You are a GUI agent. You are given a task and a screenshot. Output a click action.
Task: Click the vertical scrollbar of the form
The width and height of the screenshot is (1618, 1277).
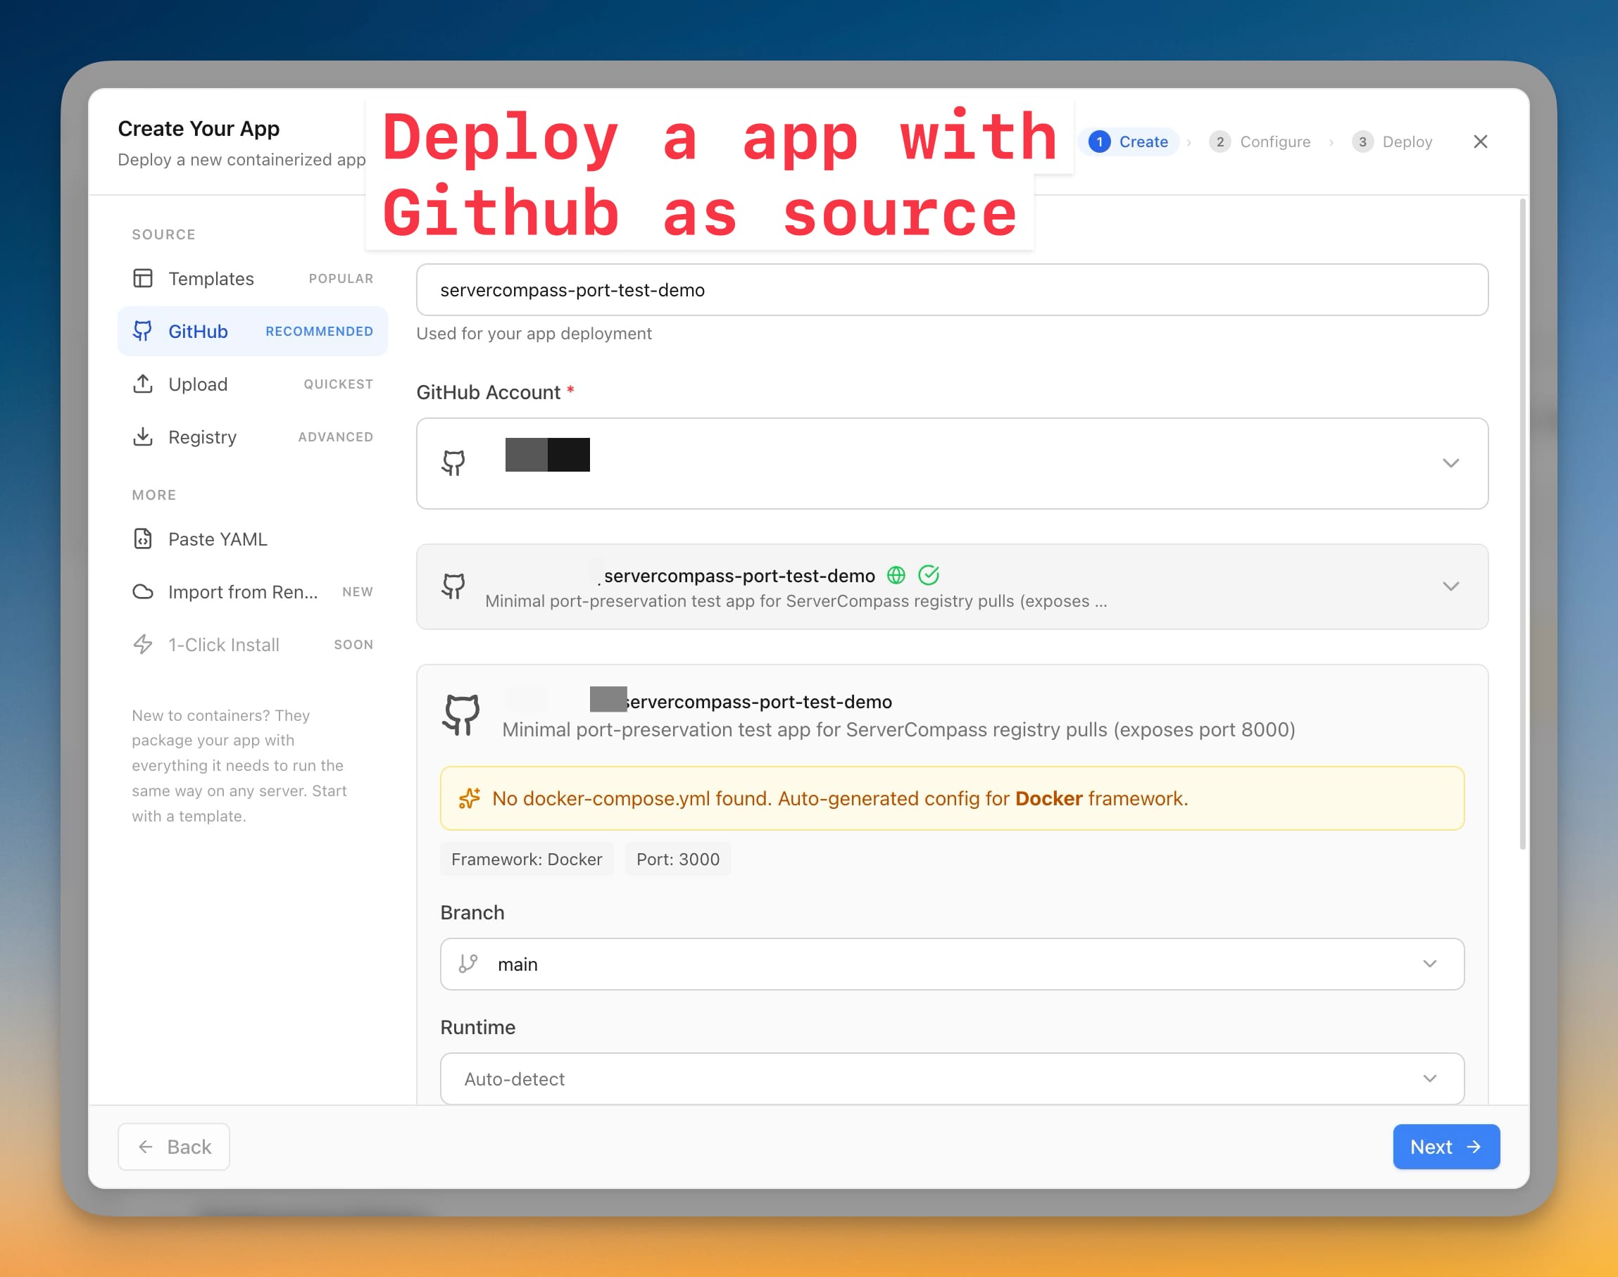[x=1522, y=523]
